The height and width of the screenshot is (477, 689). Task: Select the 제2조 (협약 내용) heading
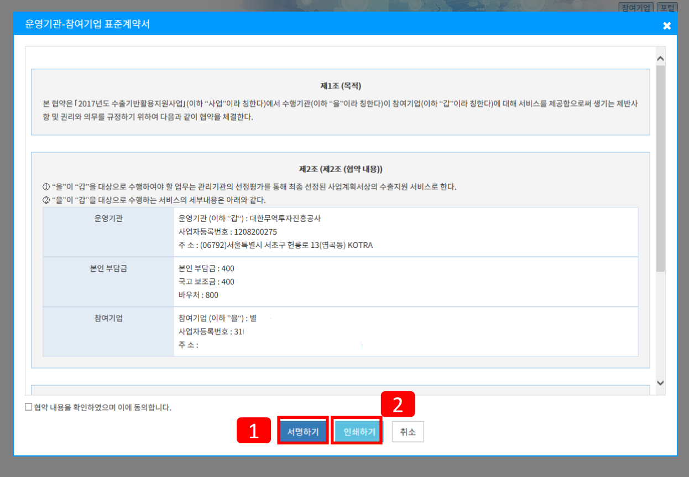pos(341,169)
